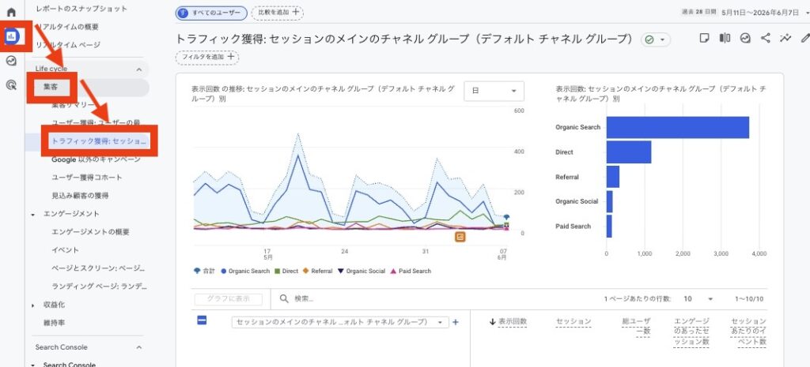The image size is (810, 367).
Task: Click the plus icon beside フィルタを追加
Action: (x=230, y=57)
